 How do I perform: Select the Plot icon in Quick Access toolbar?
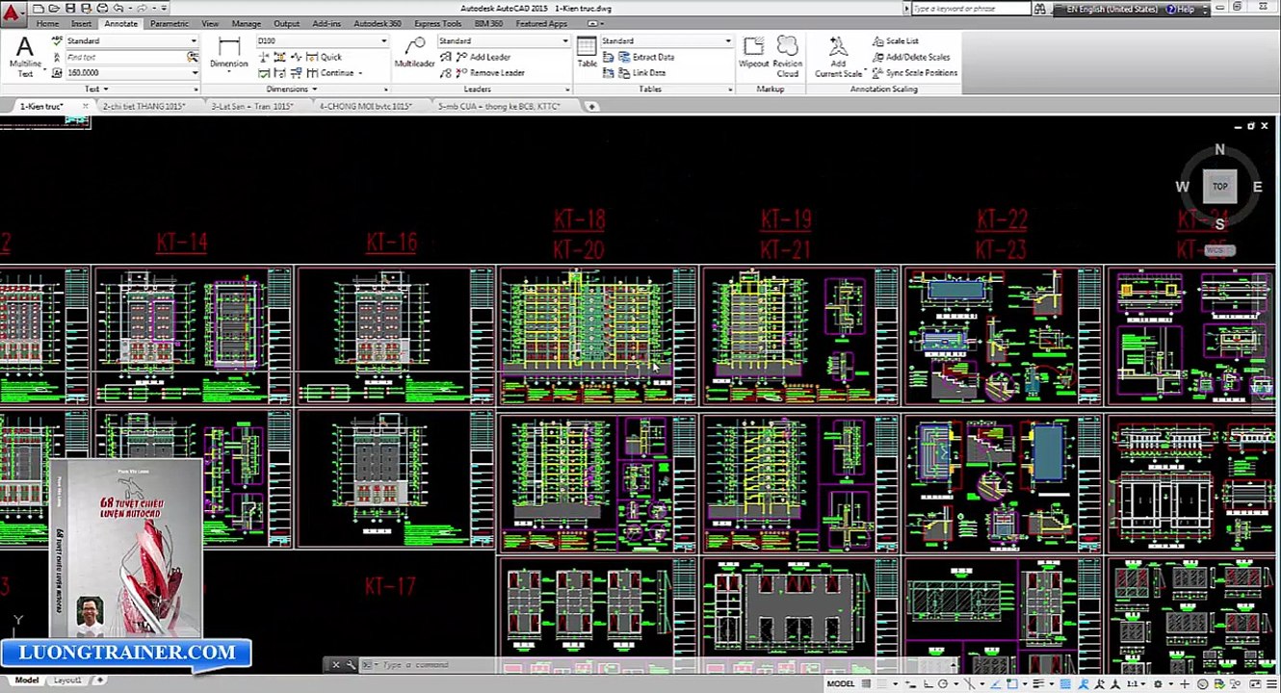[x=102, y=9]
